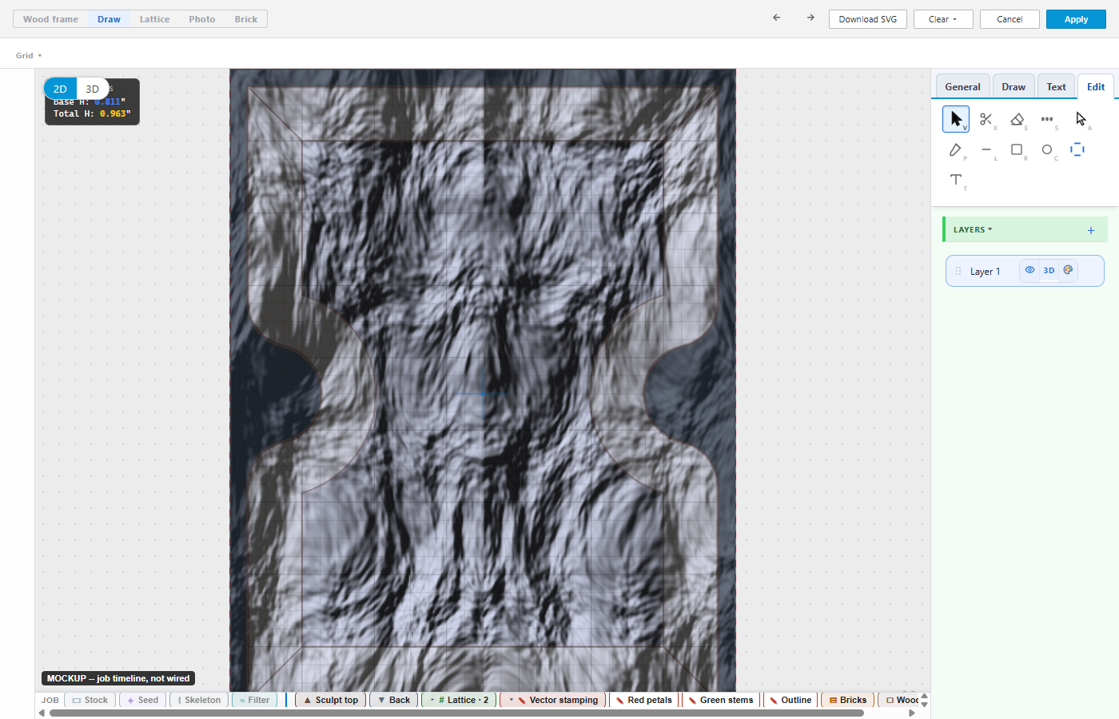Toggle Layer 1 3D mode
The width and height of the screenshot is (1119, 719).
tap(1049, 270)
